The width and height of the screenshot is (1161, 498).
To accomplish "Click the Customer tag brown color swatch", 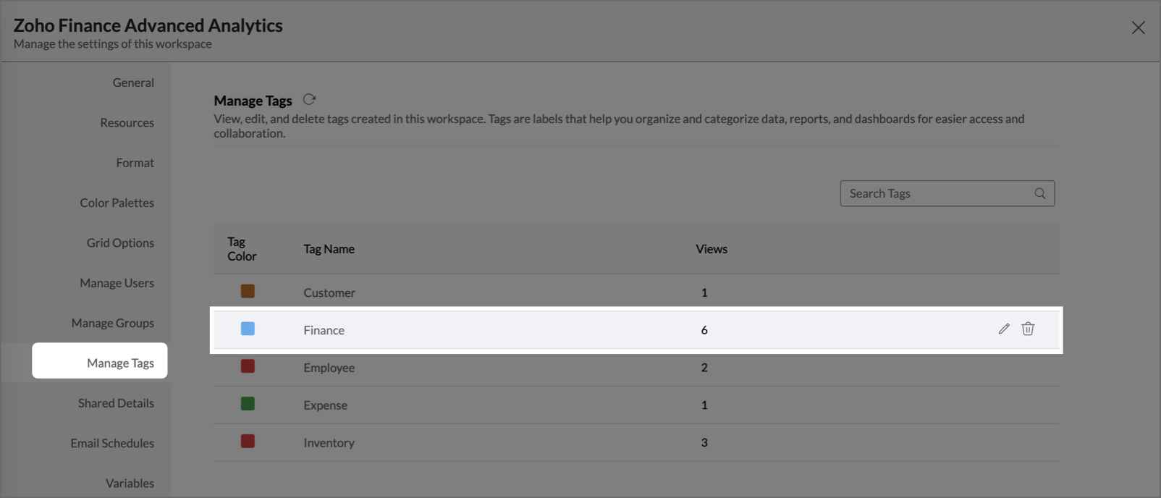I will click(x=248, y=292).
